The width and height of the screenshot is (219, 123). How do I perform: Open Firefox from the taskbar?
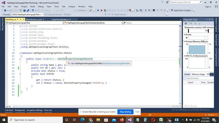click(122, 120)
